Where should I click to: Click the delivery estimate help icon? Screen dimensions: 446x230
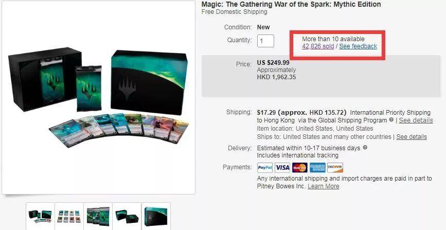pyautogui.click(x=365, y=148)
